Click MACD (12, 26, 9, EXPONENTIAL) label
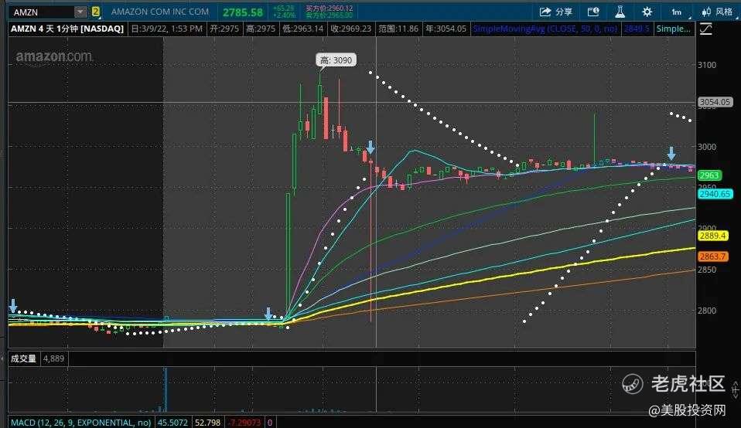The height and width of the screenshot is (428, 741). pyautogui.click(x=80, y=423)
